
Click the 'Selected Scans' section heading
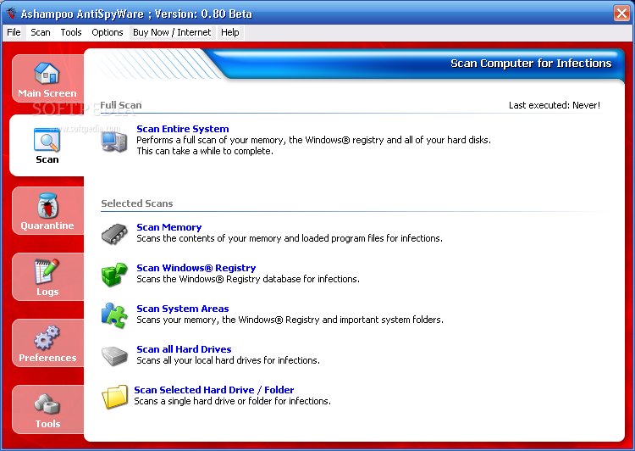[x=137, y=203]
